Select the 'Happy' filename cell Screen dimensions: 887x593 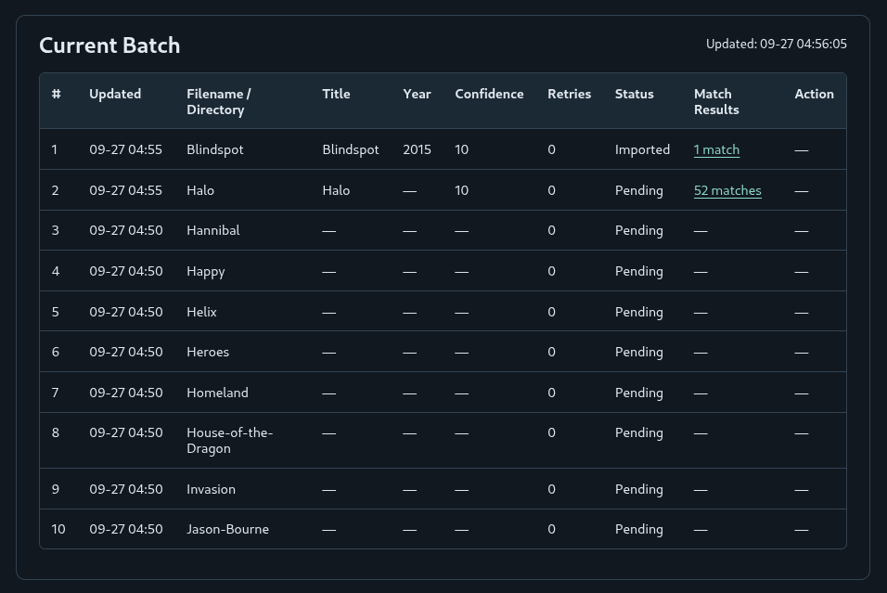(x=205, y=271)
